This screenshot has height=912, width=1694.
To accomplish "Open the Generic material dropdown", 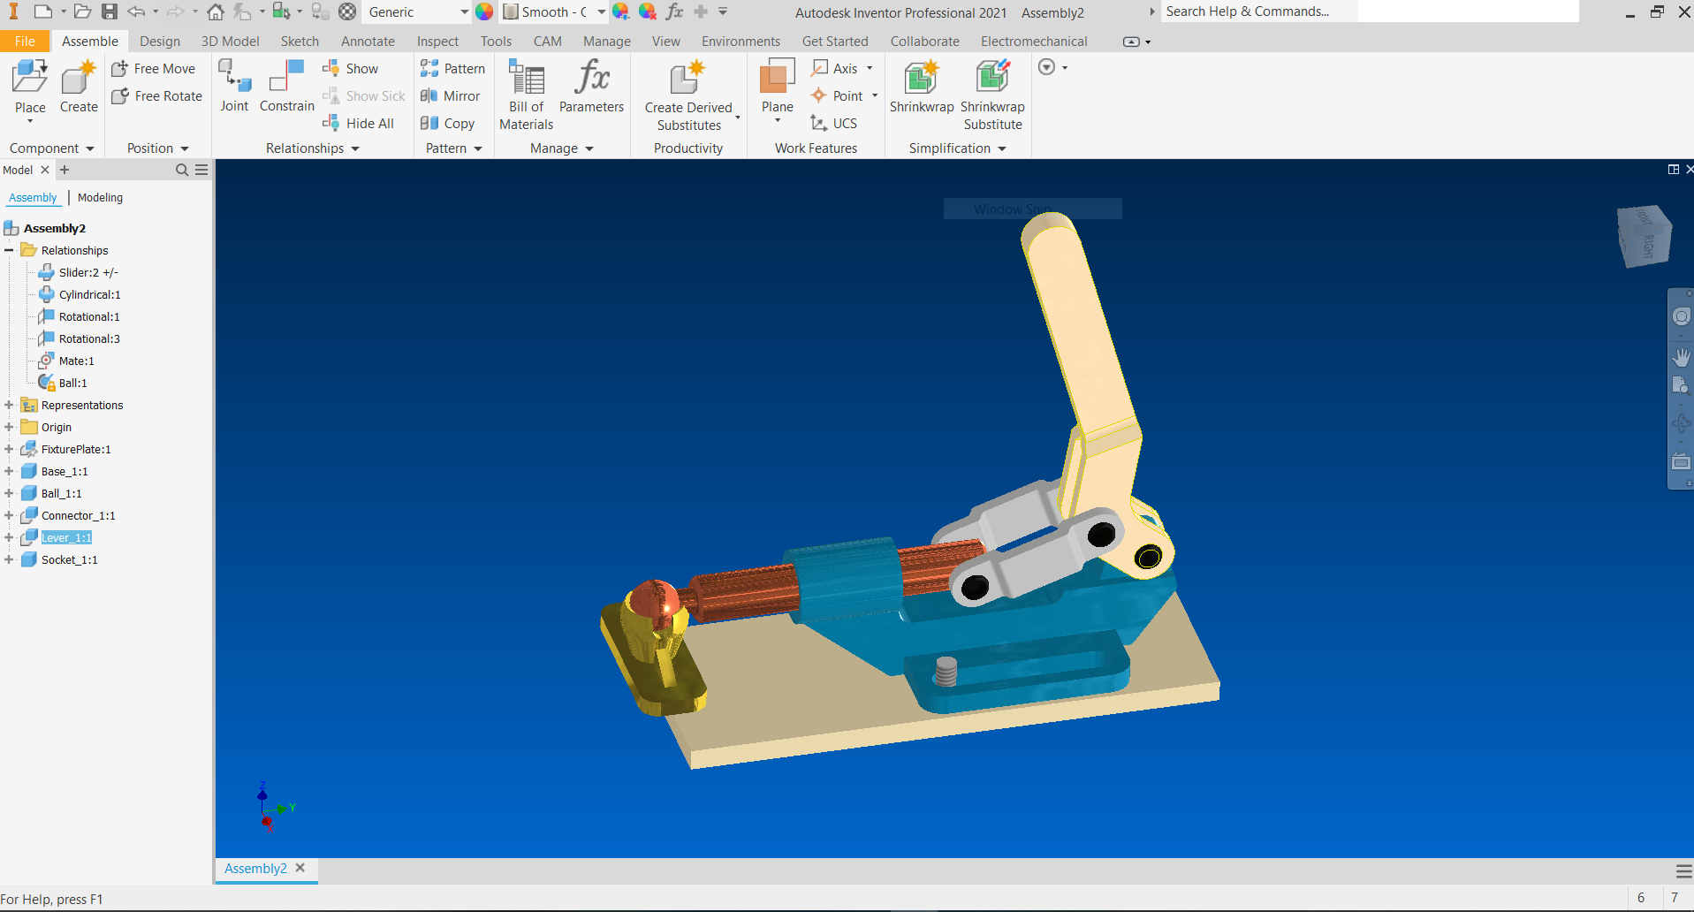I will (464, 11).
